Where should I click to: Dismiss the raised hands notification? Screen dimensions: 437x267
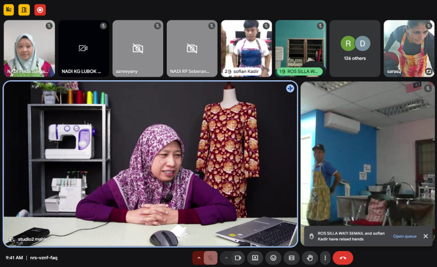tap(425, 236)
